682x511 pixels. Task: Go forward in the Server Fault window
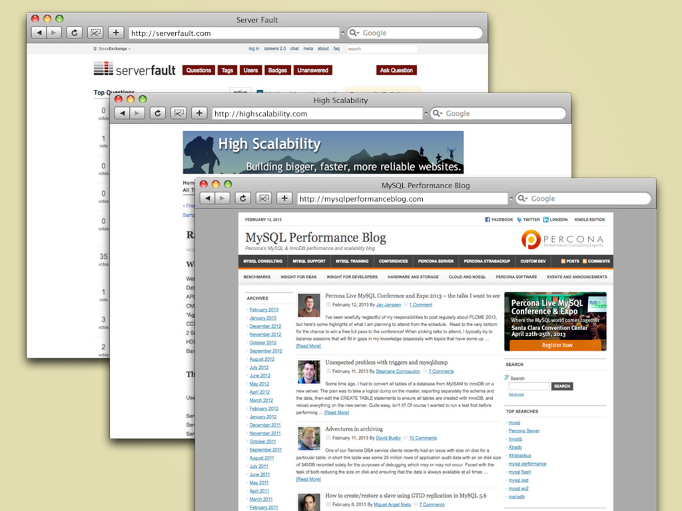pos(54,33)
